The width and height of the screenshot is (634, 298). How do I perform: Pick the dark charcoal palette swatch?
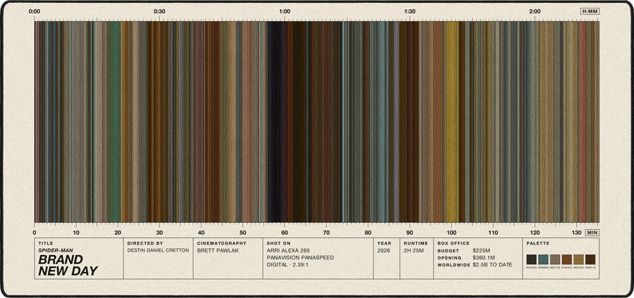click(531, 259)
